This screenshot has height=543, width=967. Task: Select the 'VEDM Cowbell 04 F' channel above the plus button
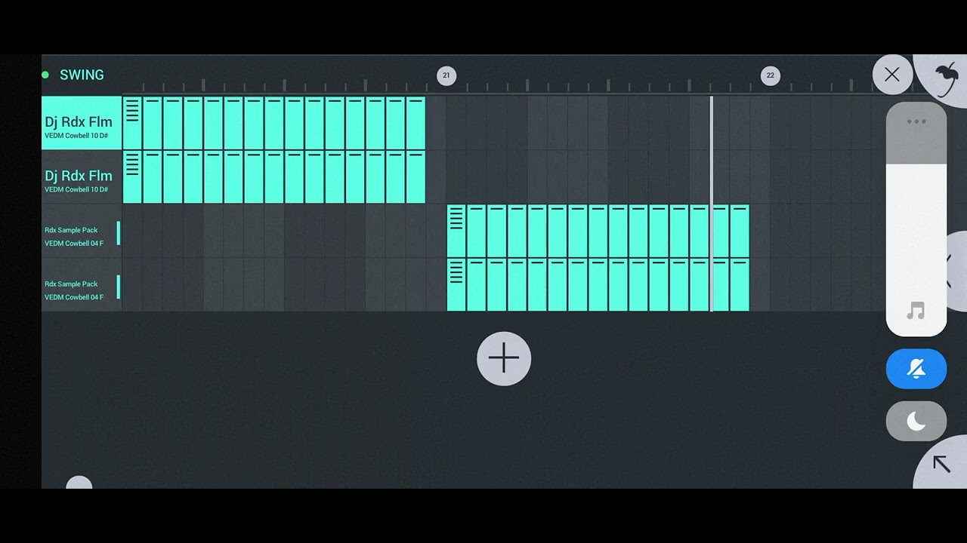tap(82, 284)
